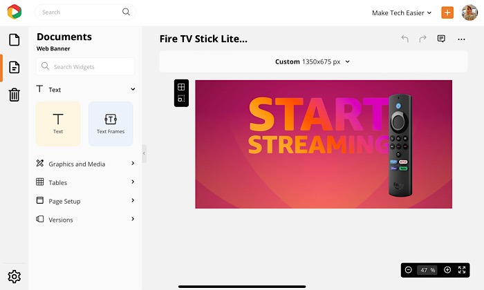This screenshot has height=290, width=484.
Task: Click the Web Banner label
Action: click(53, 49)
